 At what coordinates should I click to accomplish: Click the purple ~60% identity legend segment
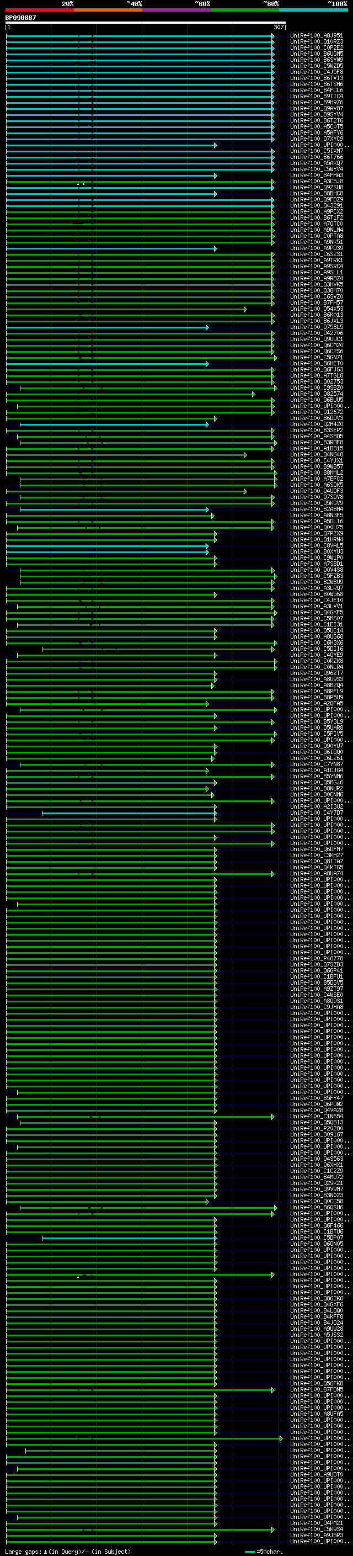tap(177, 10)
